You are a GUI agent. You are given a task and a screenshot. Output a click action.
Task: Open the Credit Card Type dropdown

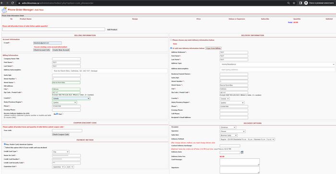[x=60, y=152]
